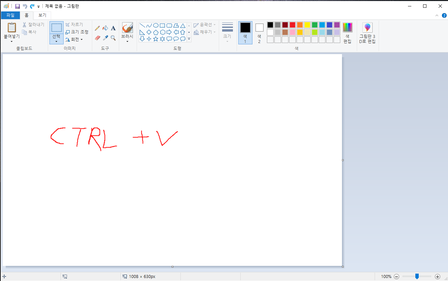Choose the Line shape
Viewport: 448px width, 281px height.
(x=142, y=26)
